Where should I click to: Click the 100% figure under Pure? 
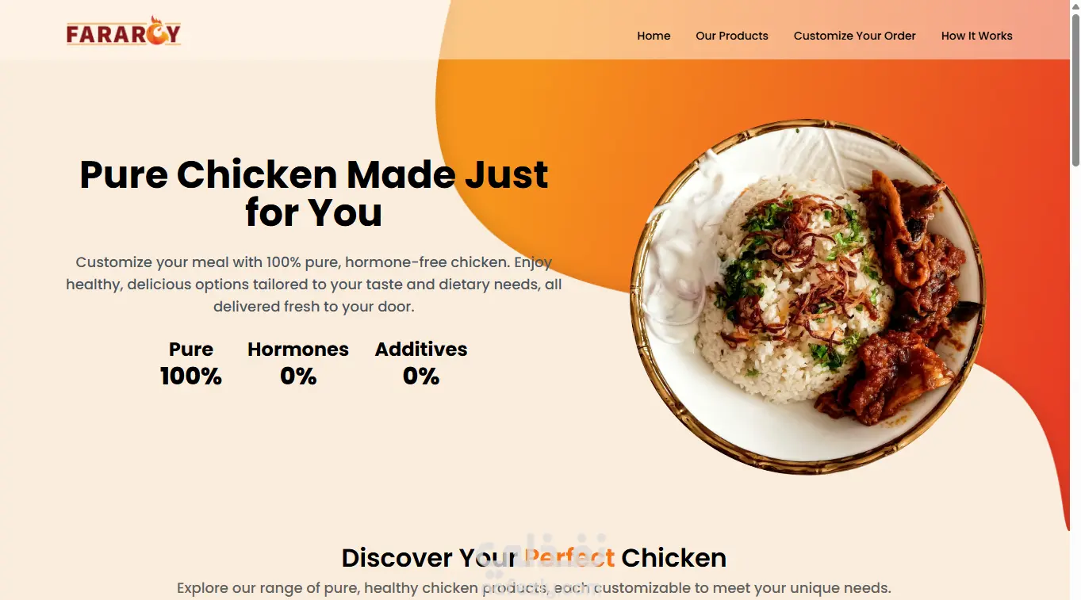(191, 376)
